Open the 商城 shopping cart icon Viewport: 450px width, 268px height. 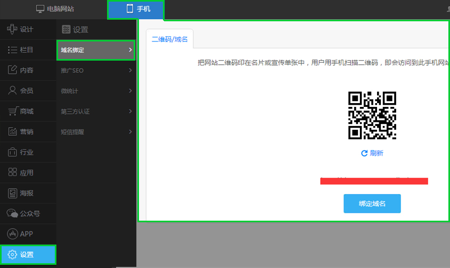[13, 111]
